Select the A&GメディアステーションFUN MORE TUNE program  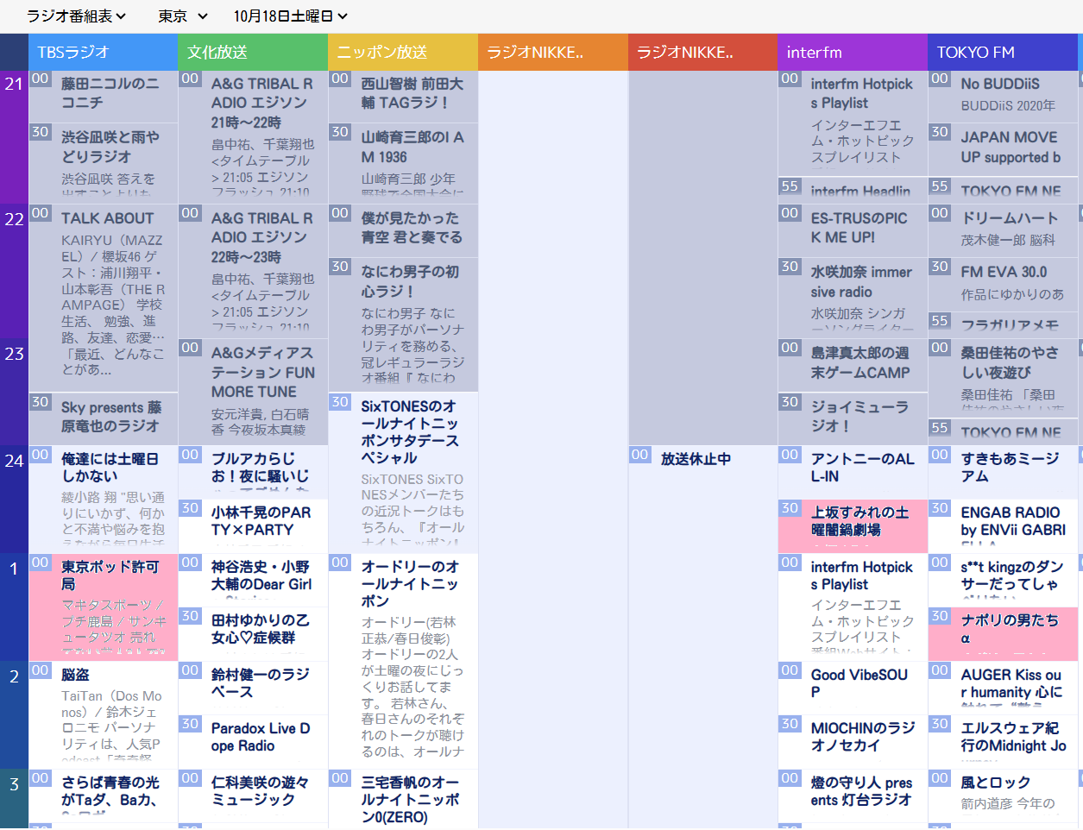pos(262,372)
